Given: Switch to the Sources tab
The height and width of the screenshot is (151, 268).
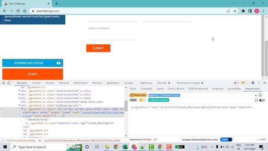Looking at the screenshot, I should tap(50, 83).
